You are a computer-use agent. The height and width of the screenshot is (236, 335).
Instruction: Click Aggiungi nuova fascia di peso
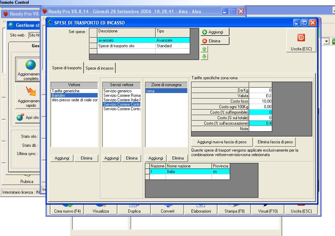(x=222, y=142)
